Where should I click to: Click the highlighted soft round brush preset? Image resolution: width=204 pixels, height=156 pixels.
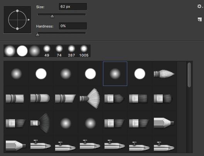coord(115,74)
